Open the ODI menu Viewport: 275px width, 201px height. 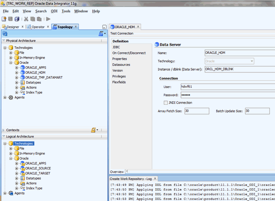54,11
